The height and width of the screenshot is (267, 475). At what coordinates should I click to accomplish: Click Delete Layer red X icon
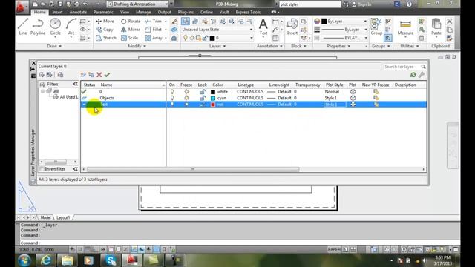99,75
